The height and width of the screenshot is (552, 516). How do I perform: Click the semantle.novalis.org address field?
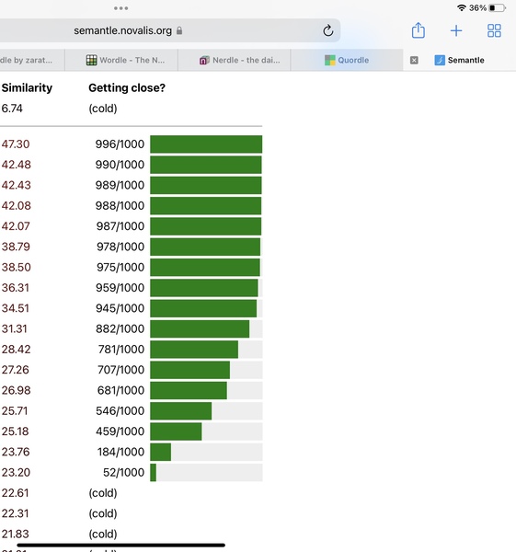(170, 30)
